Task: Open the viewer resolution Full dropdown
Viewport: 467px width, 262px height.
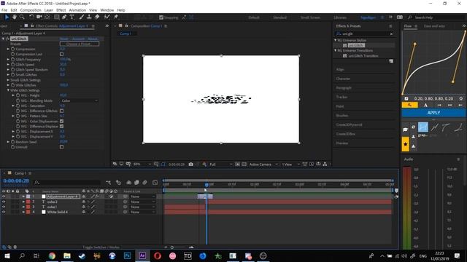Action: pos(220,164)
